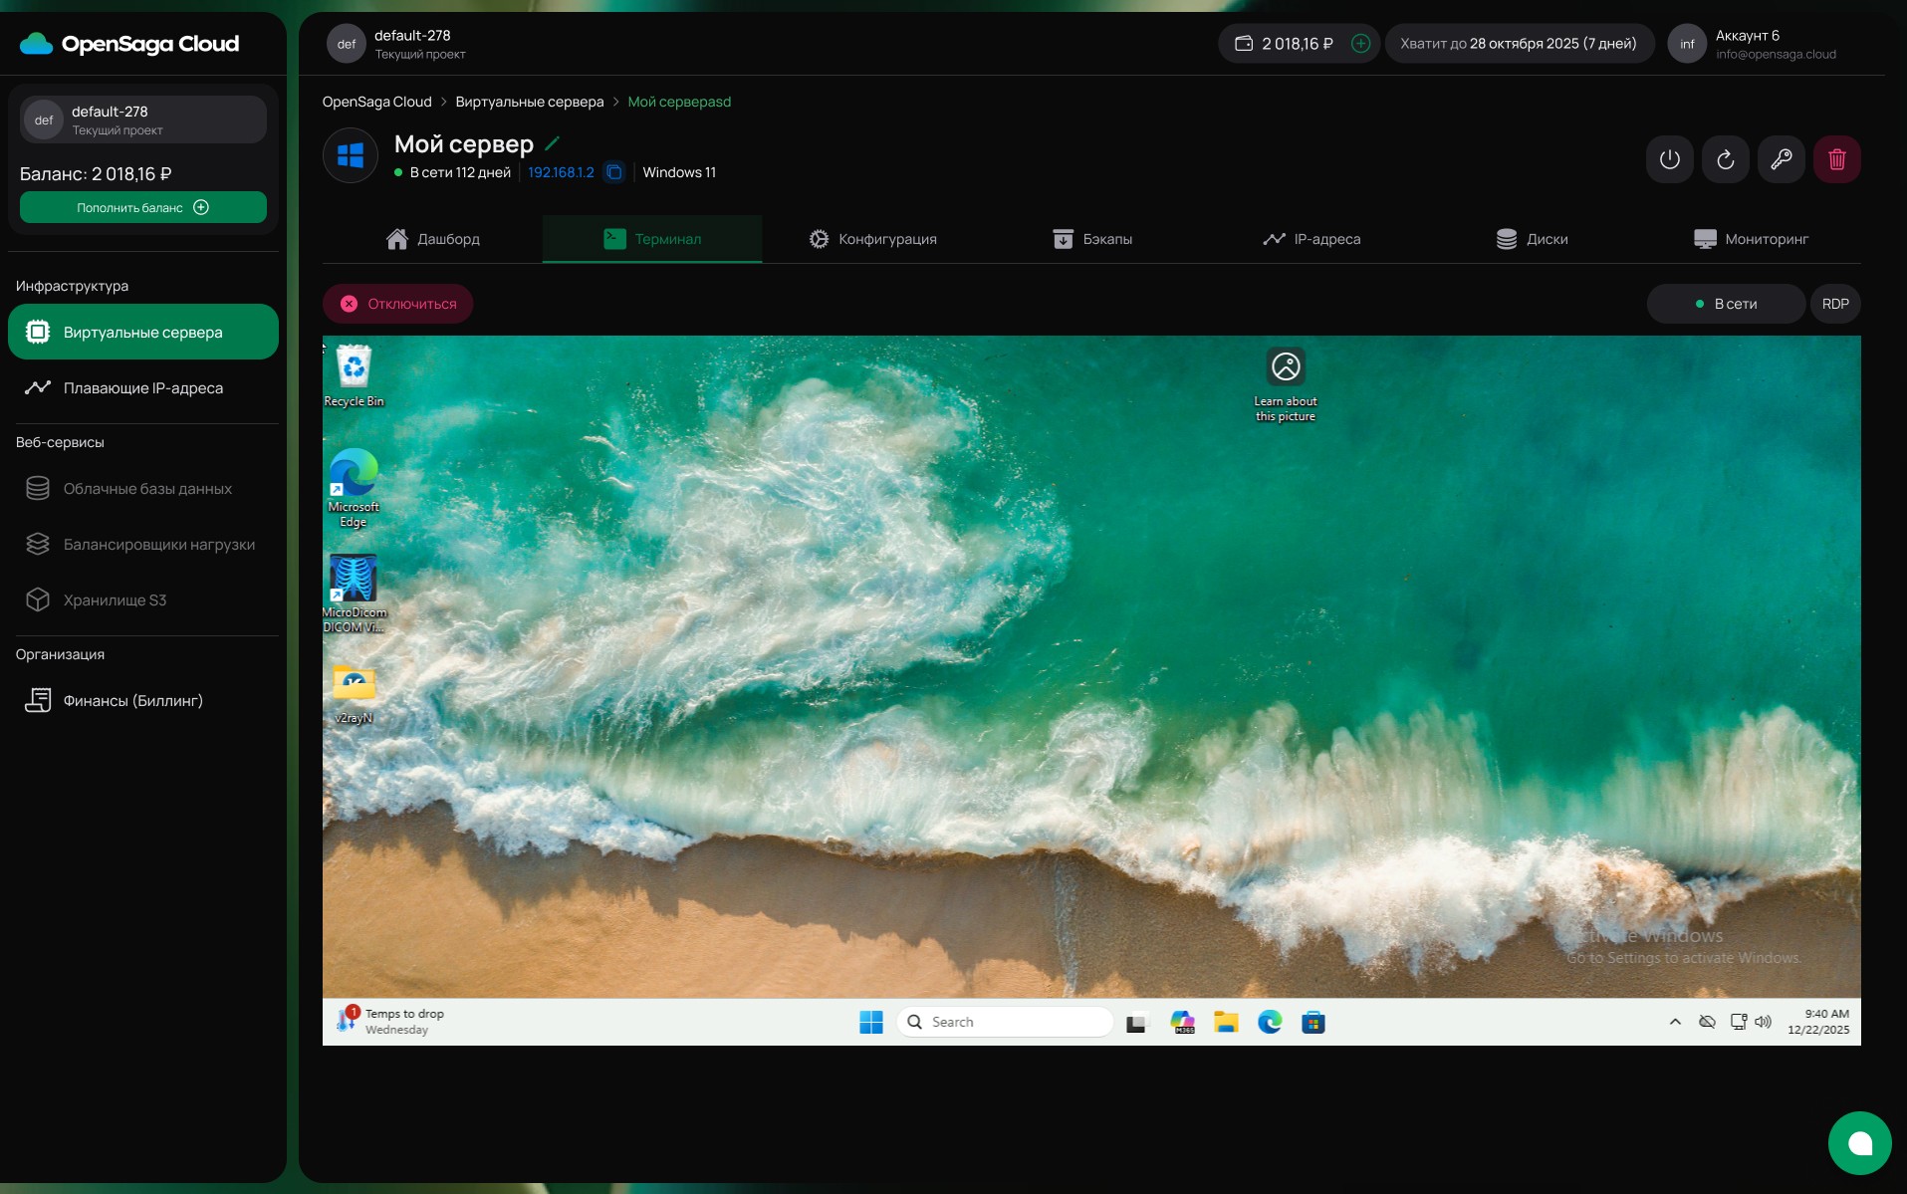Open the key access icon
This screenshot has height=1194, width=1907.
[1782, 159]
